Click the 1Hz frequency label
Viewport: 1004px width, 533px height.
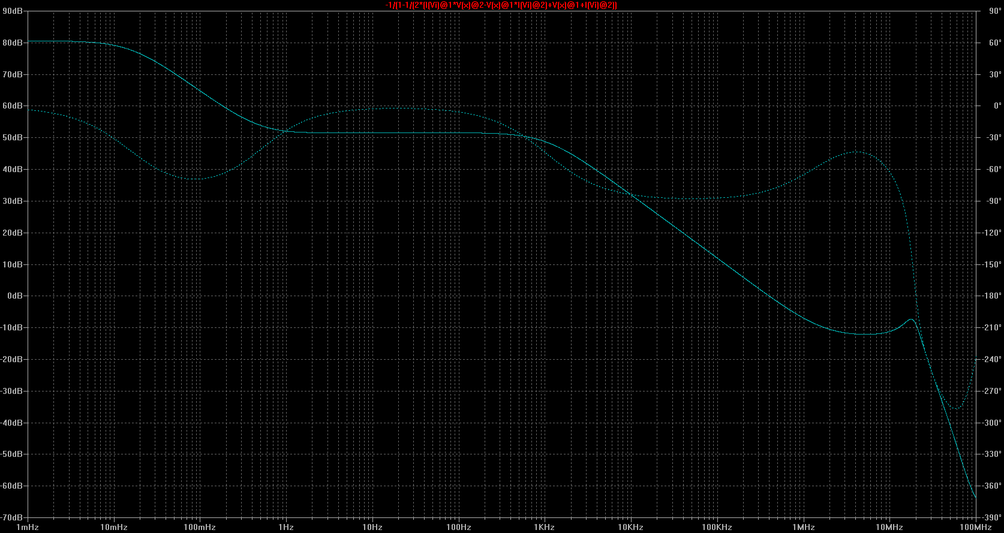click(286, 527)
